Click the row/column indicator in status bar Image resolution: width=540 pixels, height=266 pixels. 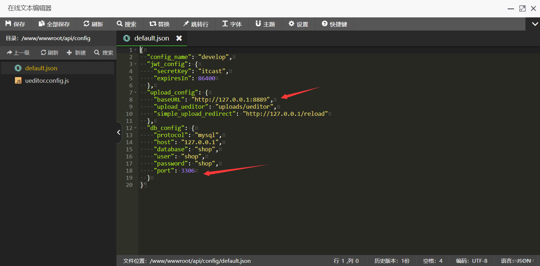tap(346, 261)
